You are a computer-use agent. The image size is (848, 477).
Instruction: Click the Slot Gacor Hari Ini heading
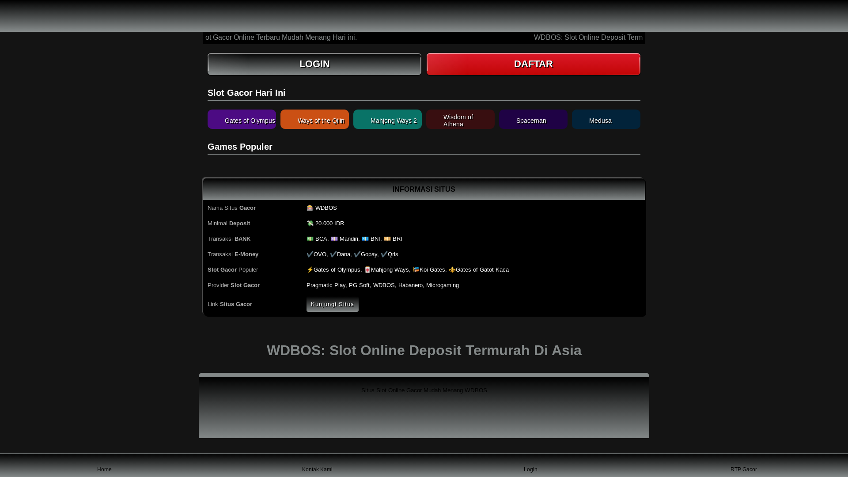246,93
